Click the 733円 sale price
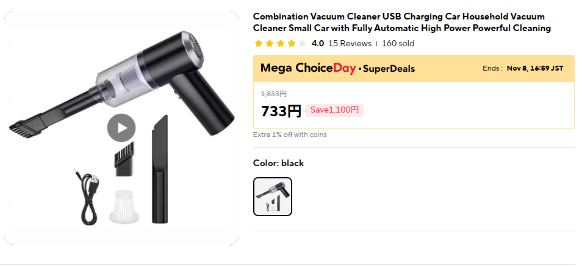 click(x=281, y=111)
